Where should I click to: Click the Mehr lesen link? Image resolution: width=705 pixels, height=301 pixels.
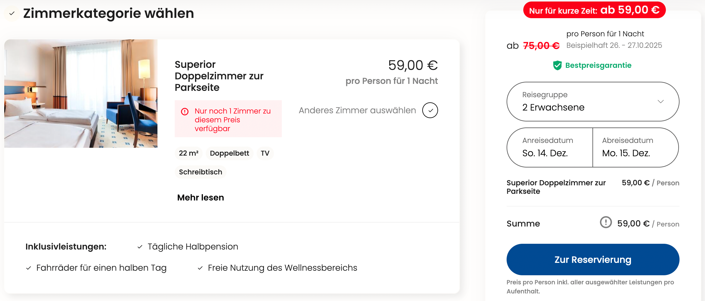point(201,198)
